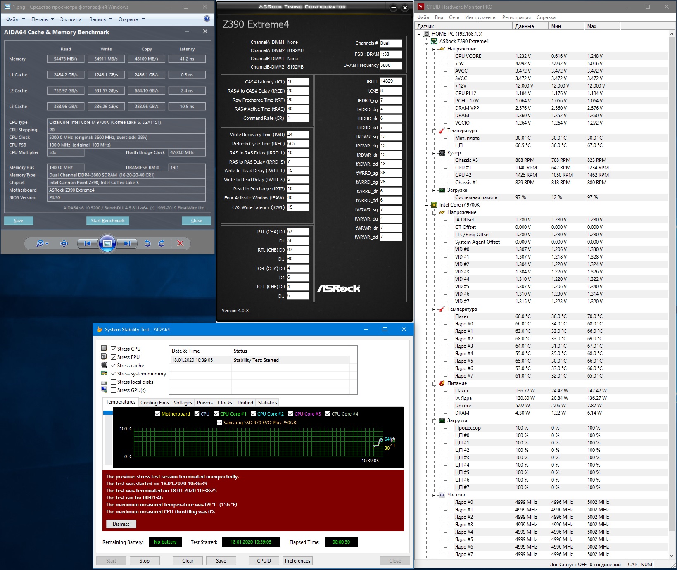Select the 'Stability Test: Started' log row

pos(260,360)
